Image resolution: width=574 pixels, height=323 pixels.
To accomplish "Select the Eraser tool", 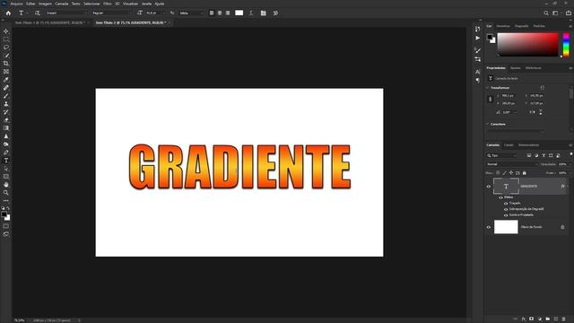I will point(6,119).
